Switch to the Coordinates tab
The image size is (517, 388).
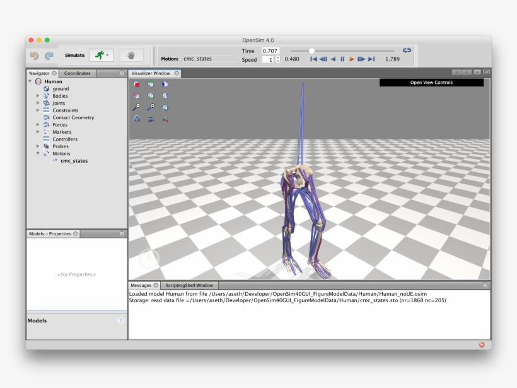pyautogui.click(x=78, y=73)
